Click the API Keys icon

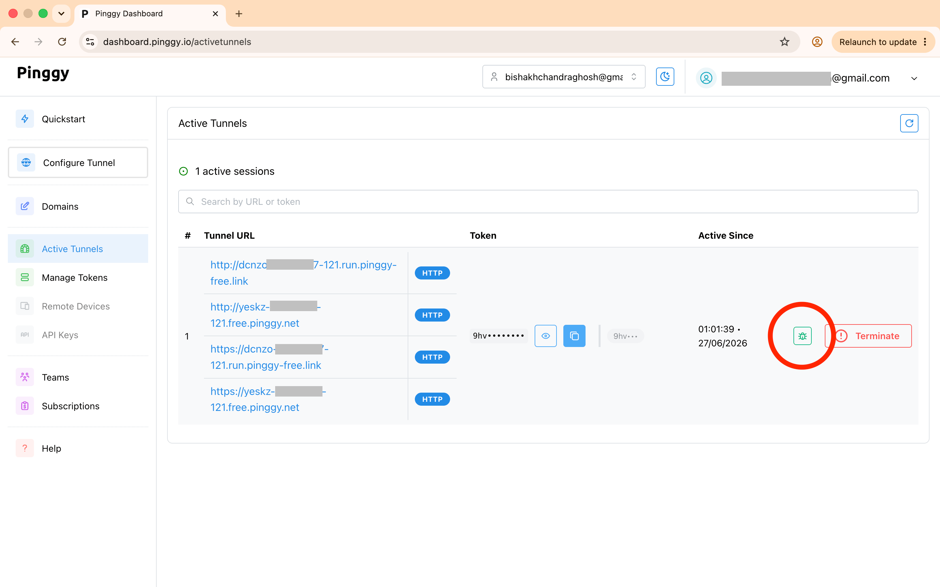[25, 335]
